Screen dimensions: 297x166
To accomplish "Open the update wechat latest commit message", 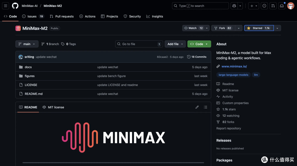I will tap(46, 57).
